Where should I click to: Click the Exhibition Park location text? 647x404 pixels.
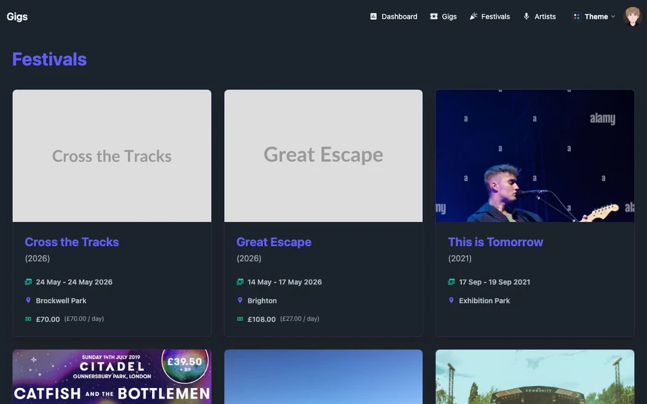485,300
